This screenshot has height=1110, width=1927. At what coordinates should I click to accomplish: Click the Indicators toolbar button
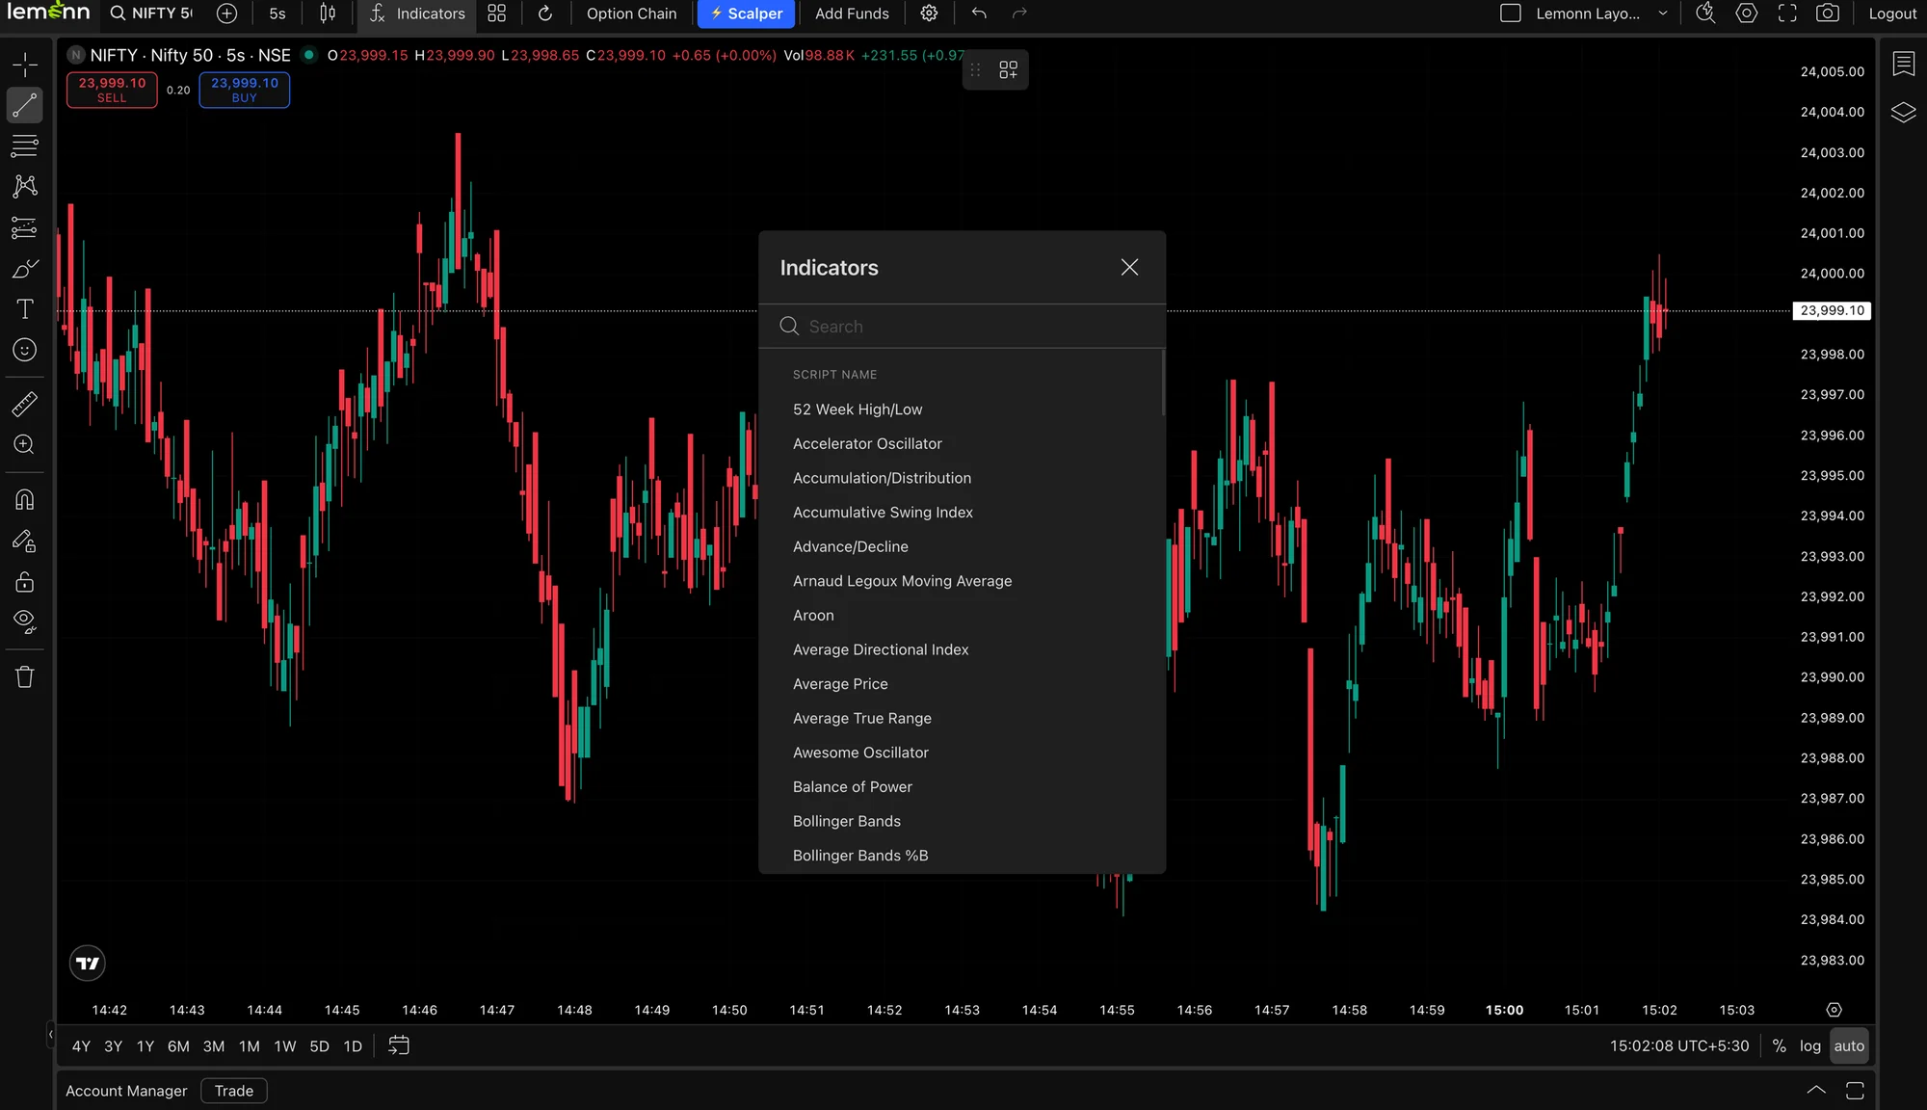pos(417,13)
